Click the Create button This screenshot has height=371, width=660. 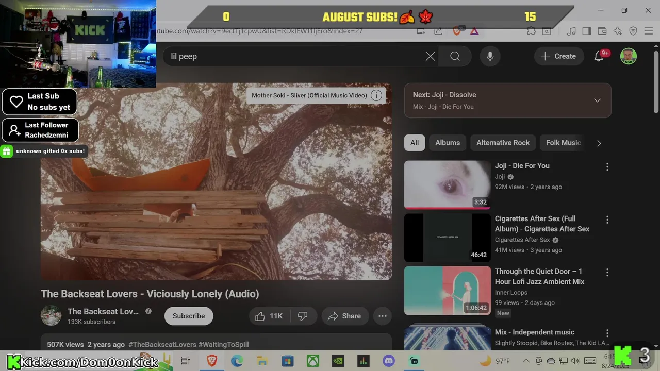click(x=558, y=56)
